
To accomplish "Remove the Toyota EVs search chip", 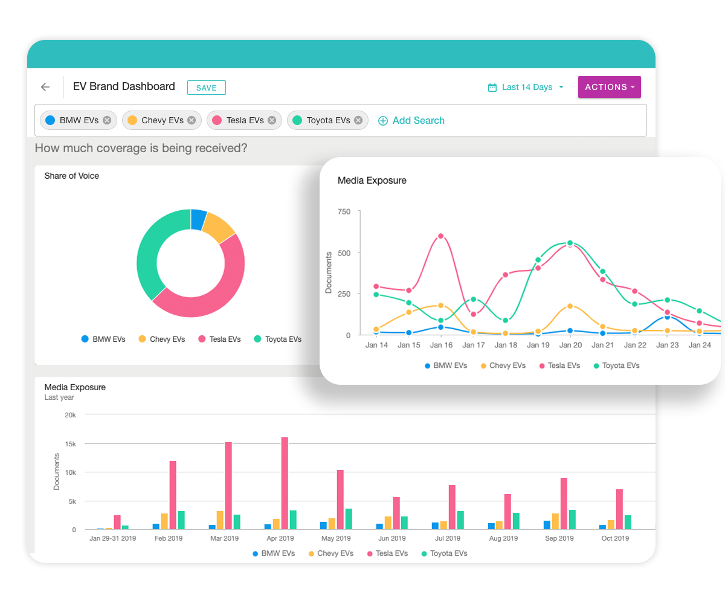I will [x=359, y=120].
